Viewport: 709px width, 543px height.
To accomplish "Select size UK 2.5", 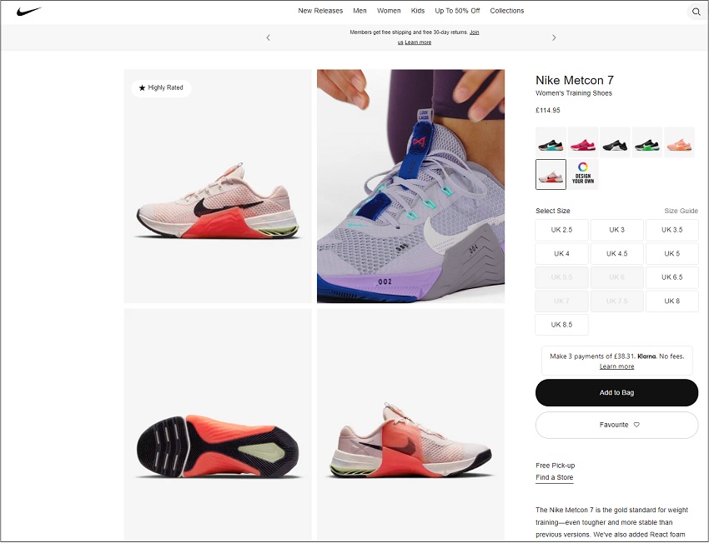I will coord(561,230).
